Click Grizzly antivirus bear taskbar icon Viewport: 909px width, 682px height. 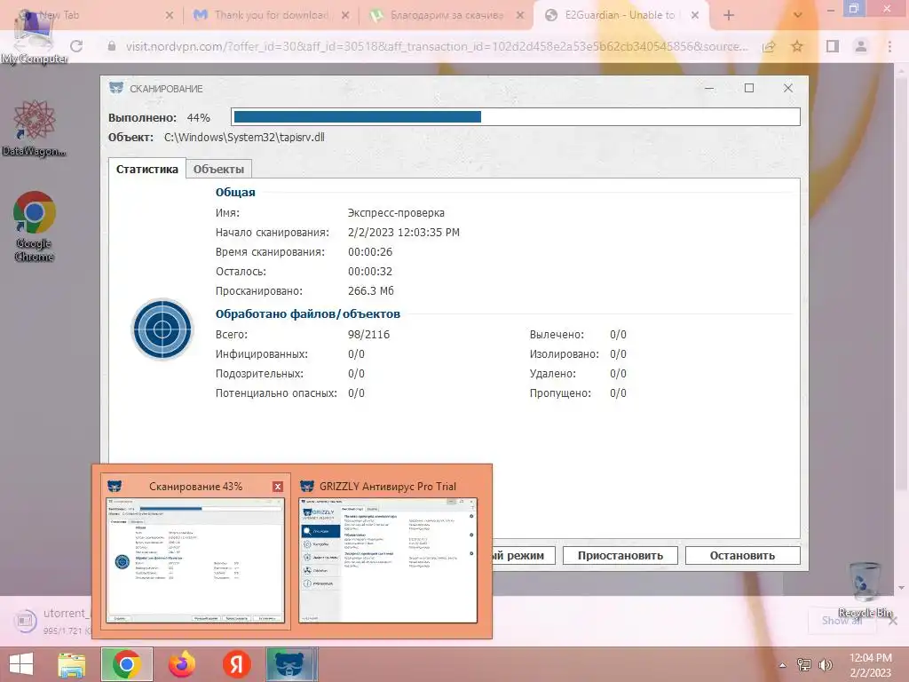291,664
